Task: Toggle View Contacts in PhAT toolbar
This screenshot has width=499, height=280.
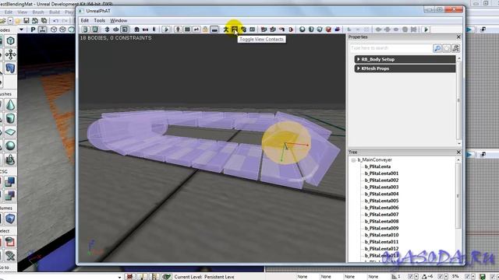Action: (235, 30)
